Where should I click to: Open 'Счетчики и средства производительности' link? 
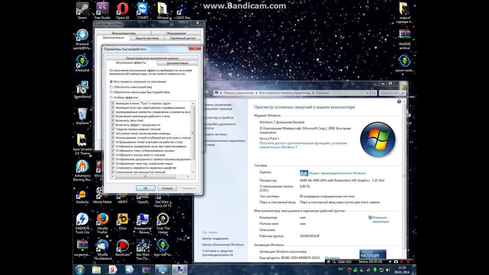pos(218,253)
